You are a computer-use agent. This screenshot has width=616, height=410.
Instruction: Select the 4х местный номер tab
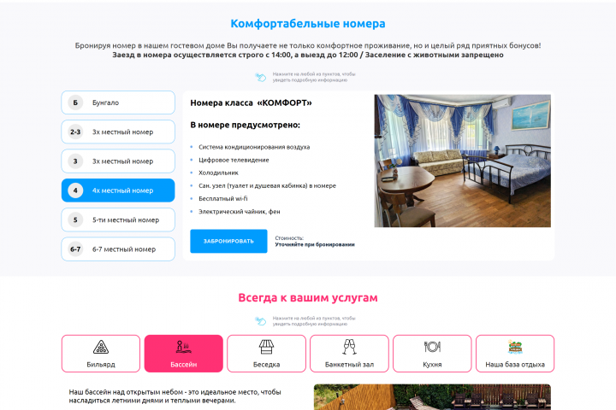(x=118, y=190)
